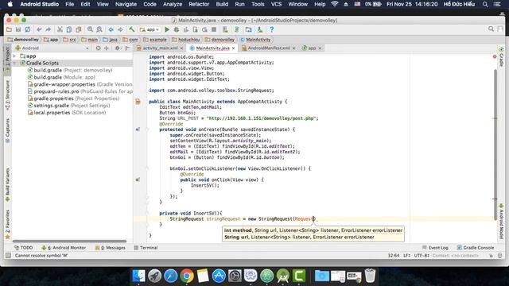Open the Build menu
The width and height of the screenshot is (509, 286).
[222, 4]
